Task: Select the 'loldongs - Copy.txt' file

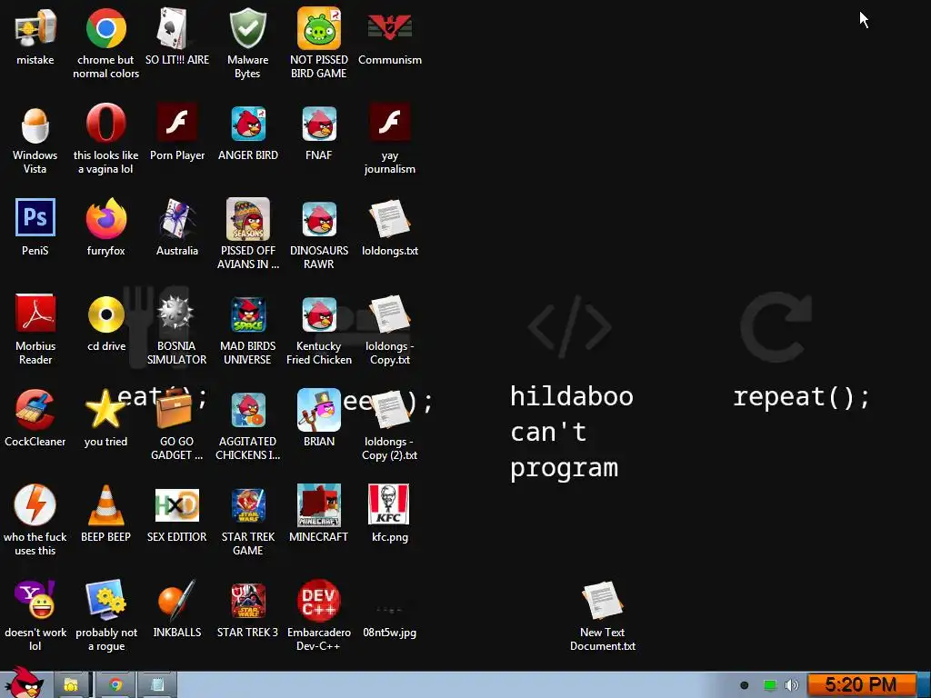Action: (389, 314)
